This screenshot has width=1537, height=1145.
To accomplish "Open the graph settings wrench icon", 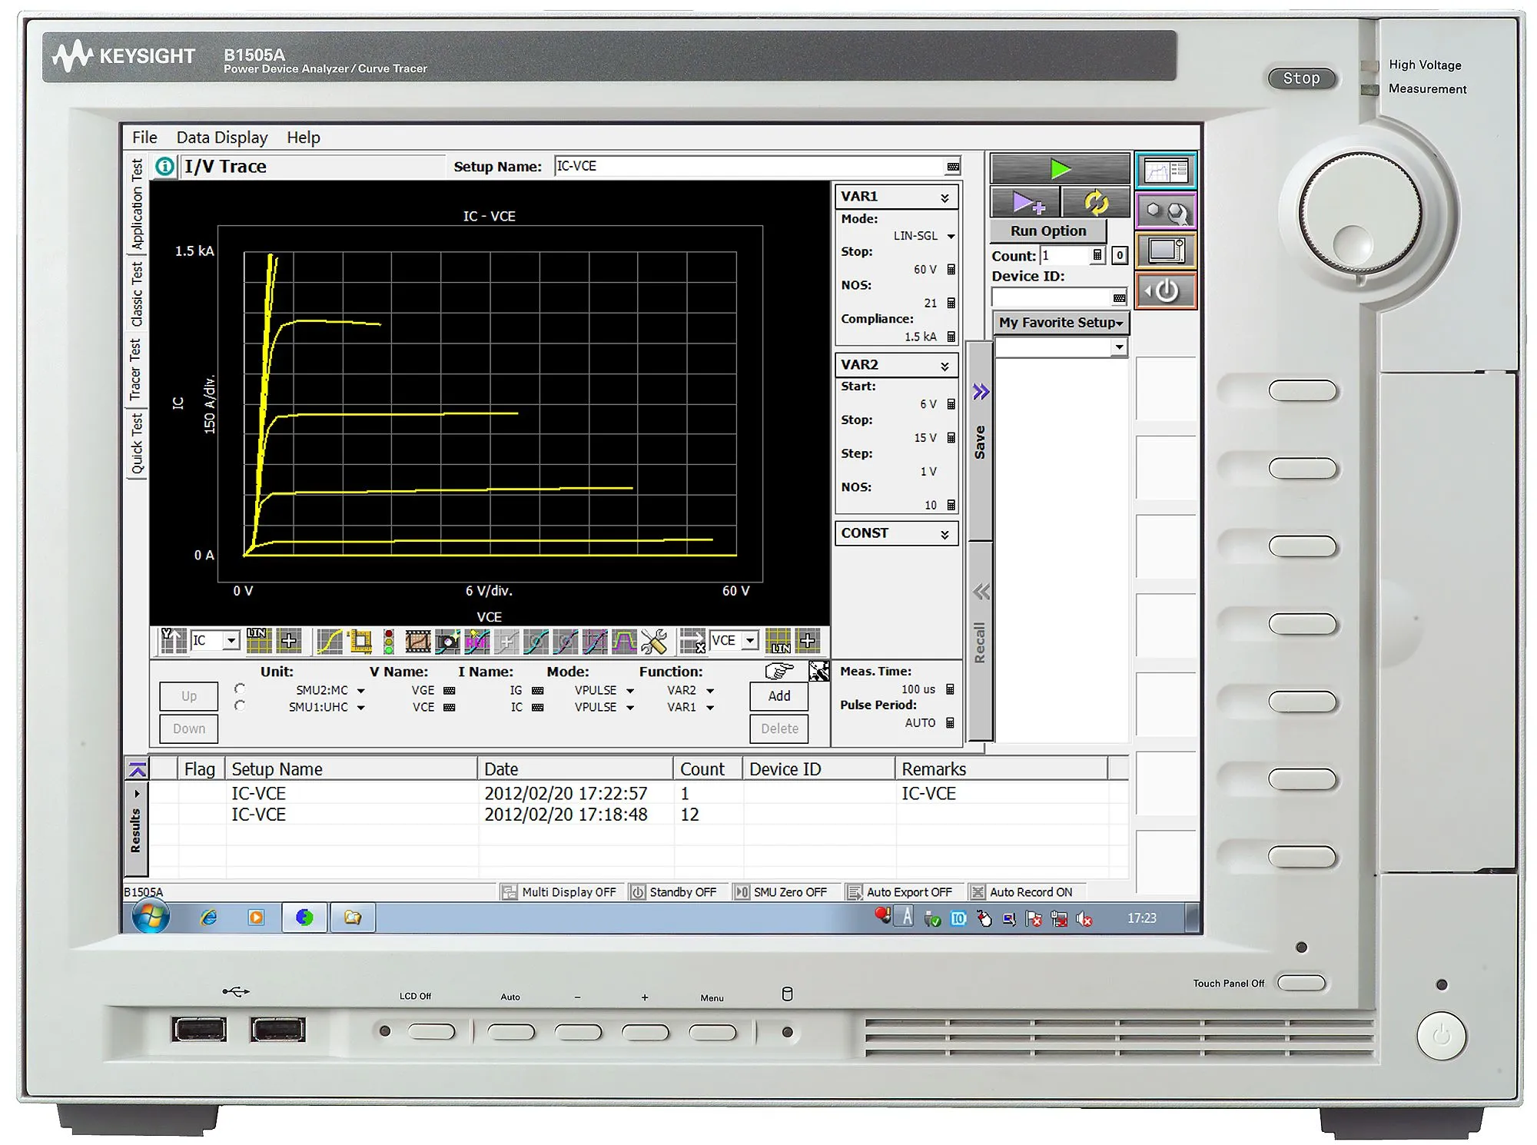I will [x=653, y=642].
